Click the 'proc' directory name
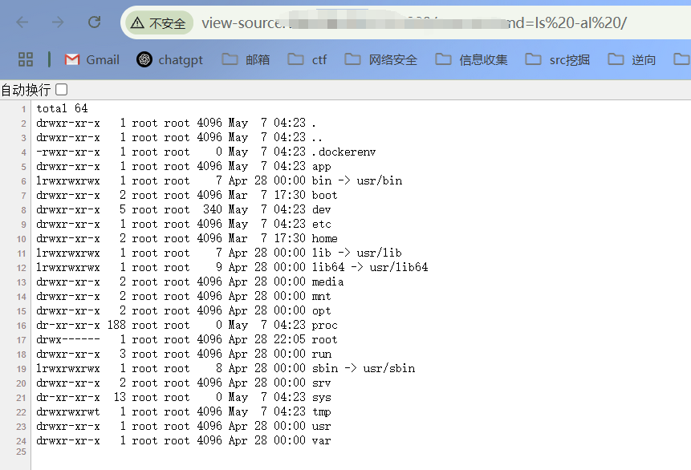Screen dimensions: 691x470 click(x=325, y=325)
